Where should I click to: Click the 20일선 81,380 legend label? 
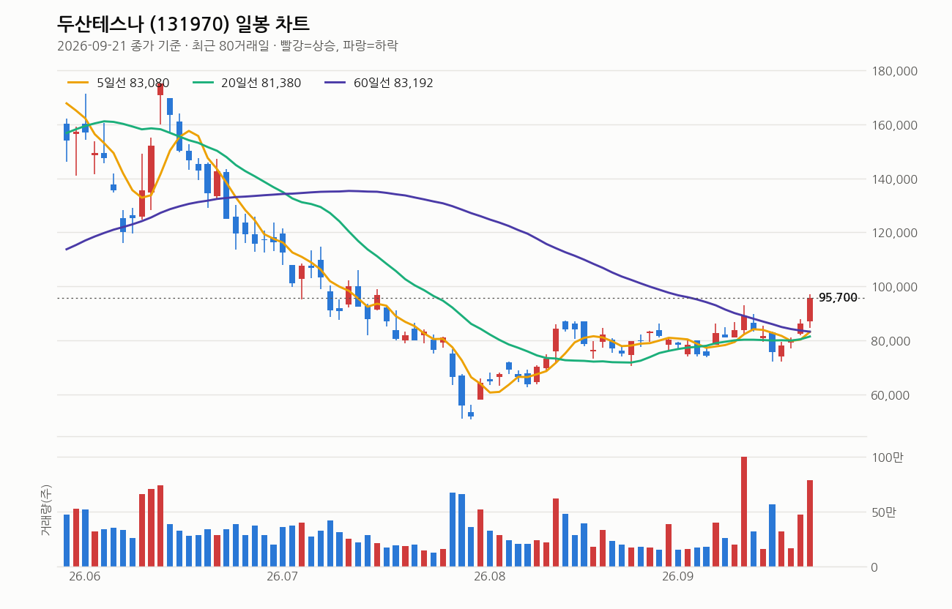[x=261, y=83]
